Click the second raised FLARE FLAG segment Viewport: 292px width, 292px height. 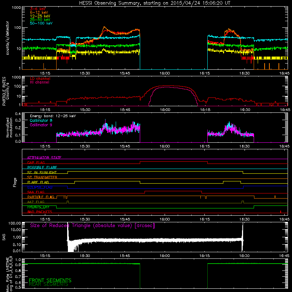(x=232, y=181)
